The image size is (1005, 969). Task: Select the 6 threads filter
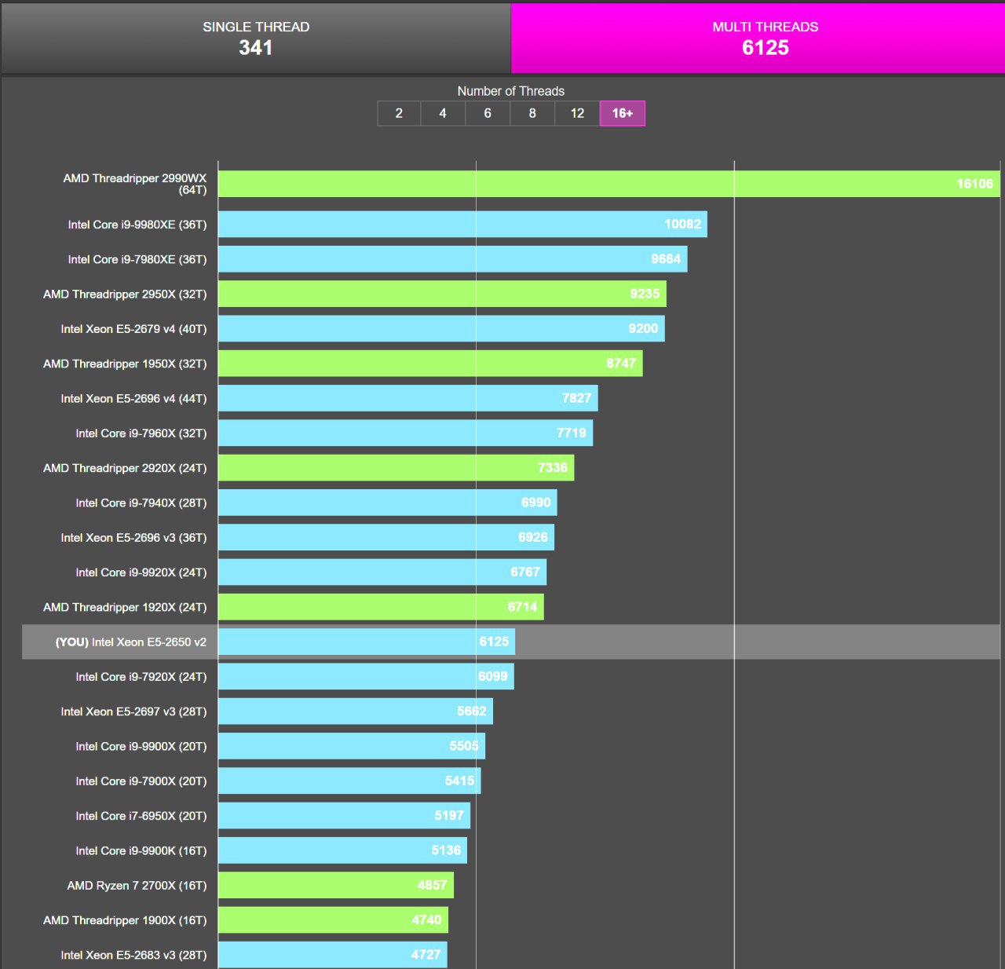point(488,113)
